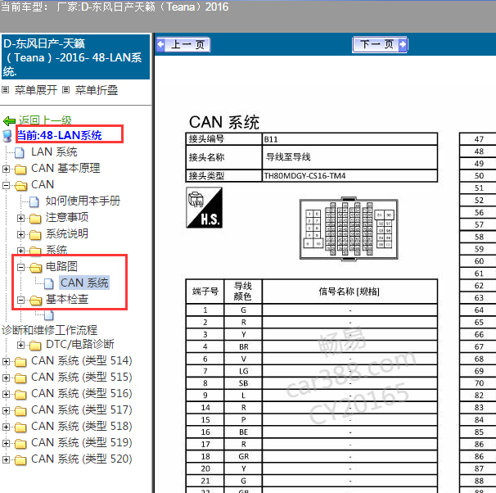Open 如何使用本手册 document
This screenshot has height=493, width=496.
click(x=83, y=201)
